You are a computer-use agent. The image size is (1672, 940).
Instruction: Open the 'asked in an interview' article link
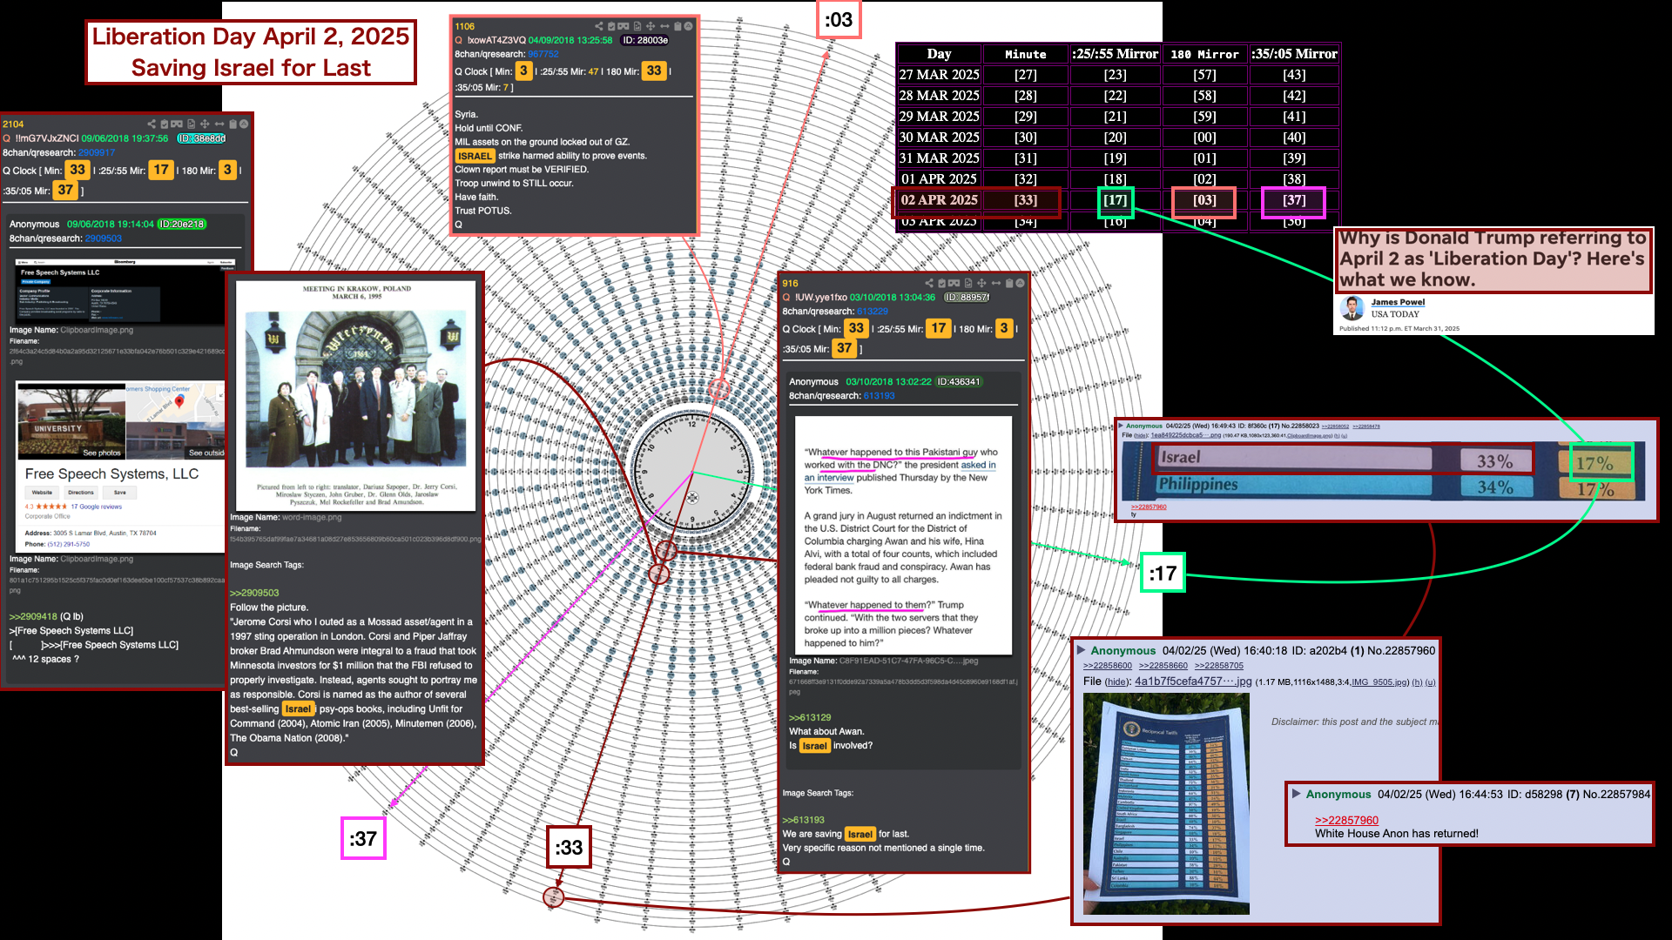tap(901, 471)
